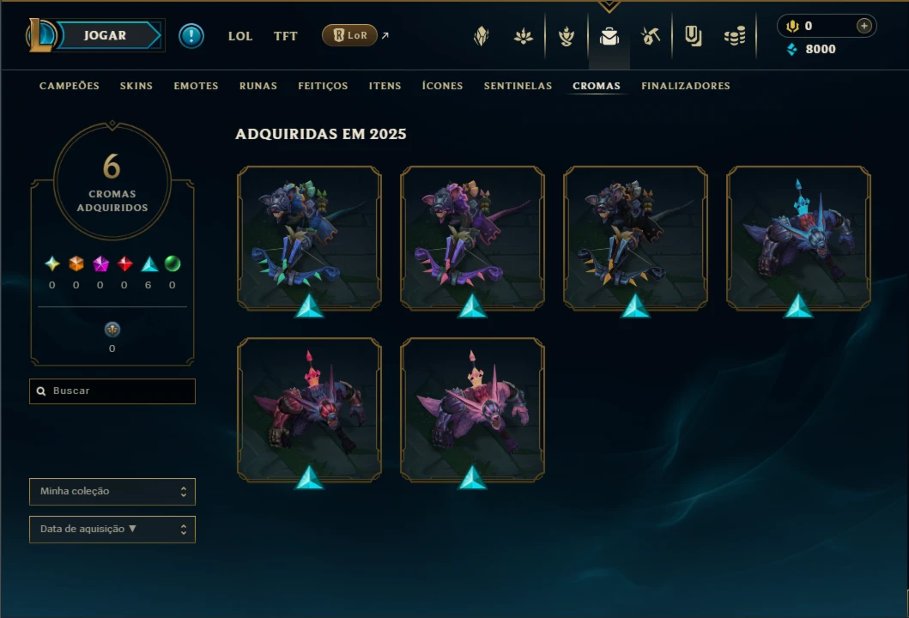Click the Buscar search field
The height and width of the screenshot is (618, 909).
[x=112, y=391]
